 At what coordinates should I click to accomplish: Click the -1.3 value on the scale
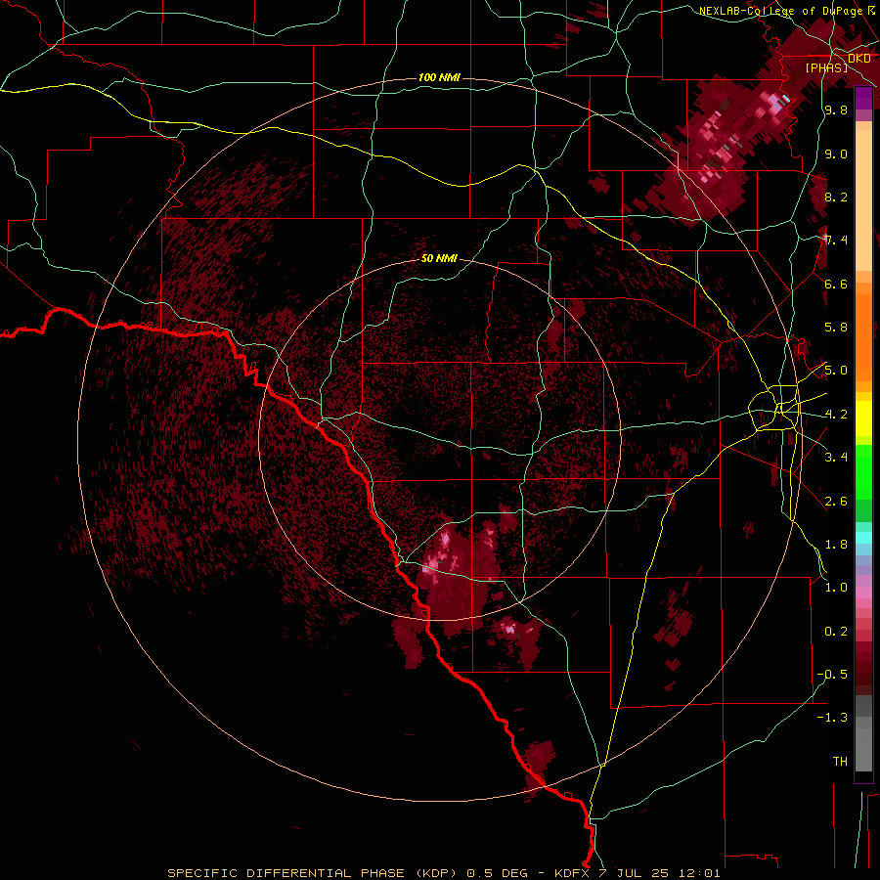tap(832, 718)
